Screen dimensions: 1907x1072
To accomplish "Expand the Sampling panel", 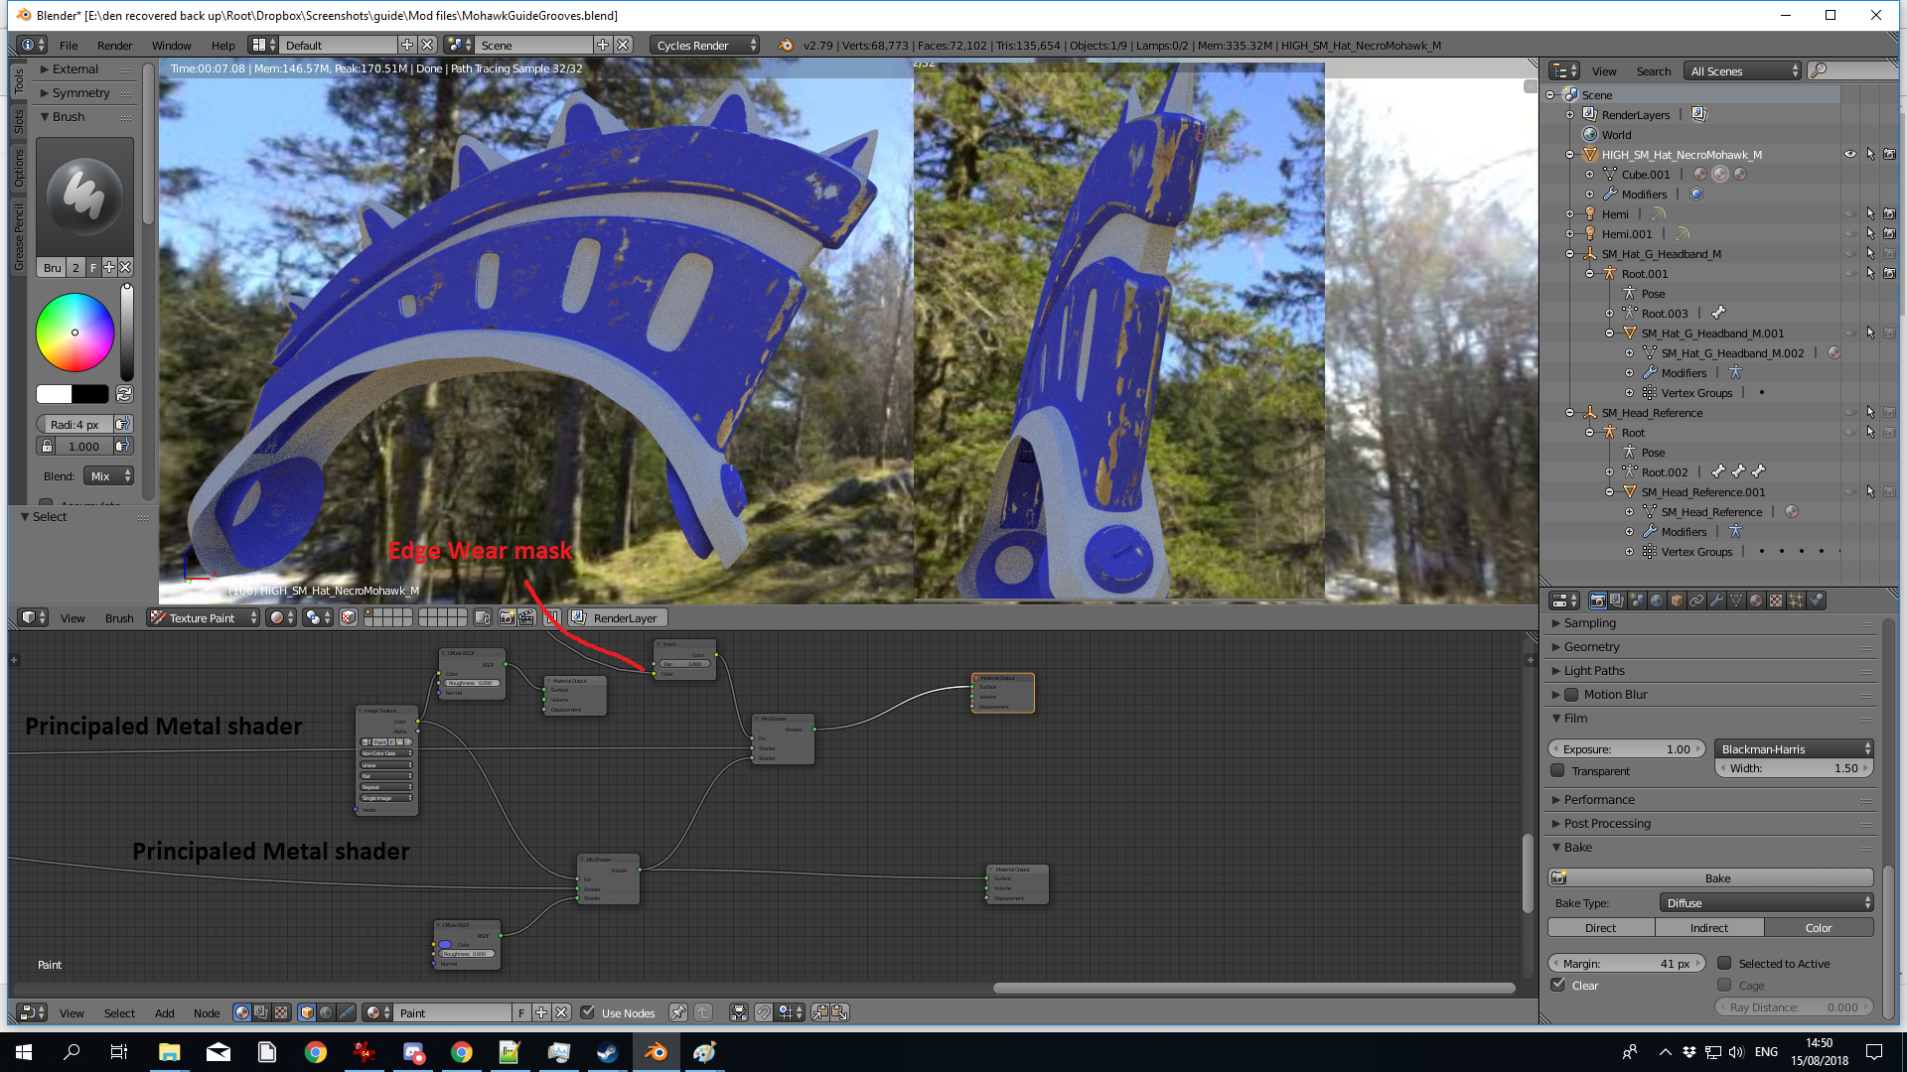I will (x=1589, y=623).
